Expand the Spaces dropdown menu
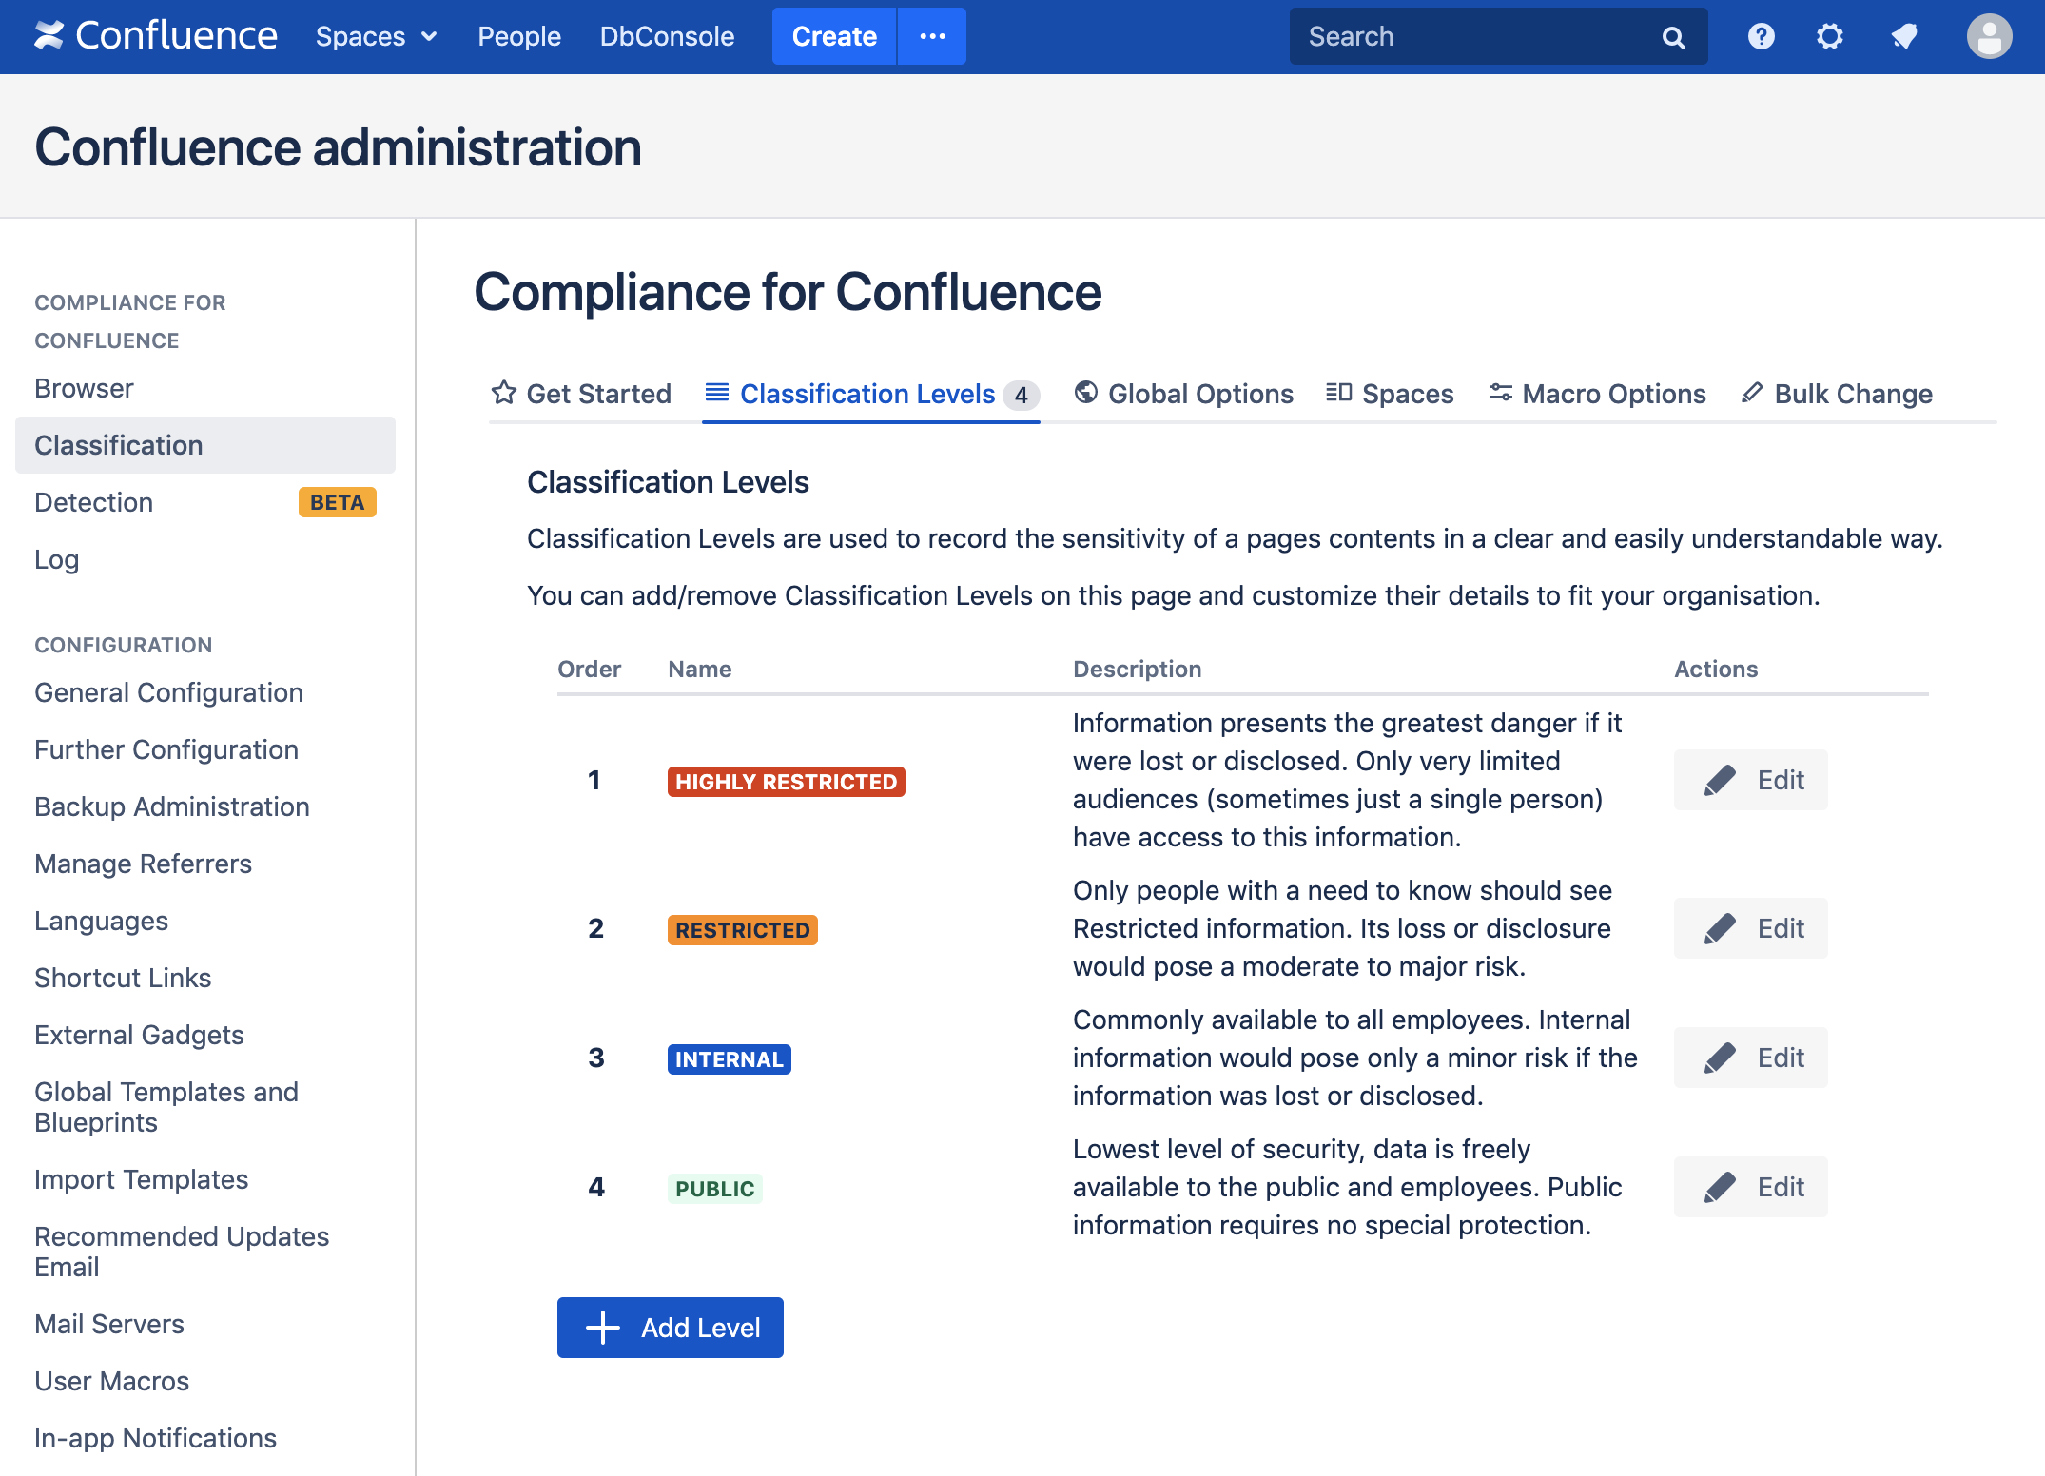Viewport: 2045px width, 1476px height. 377,36
